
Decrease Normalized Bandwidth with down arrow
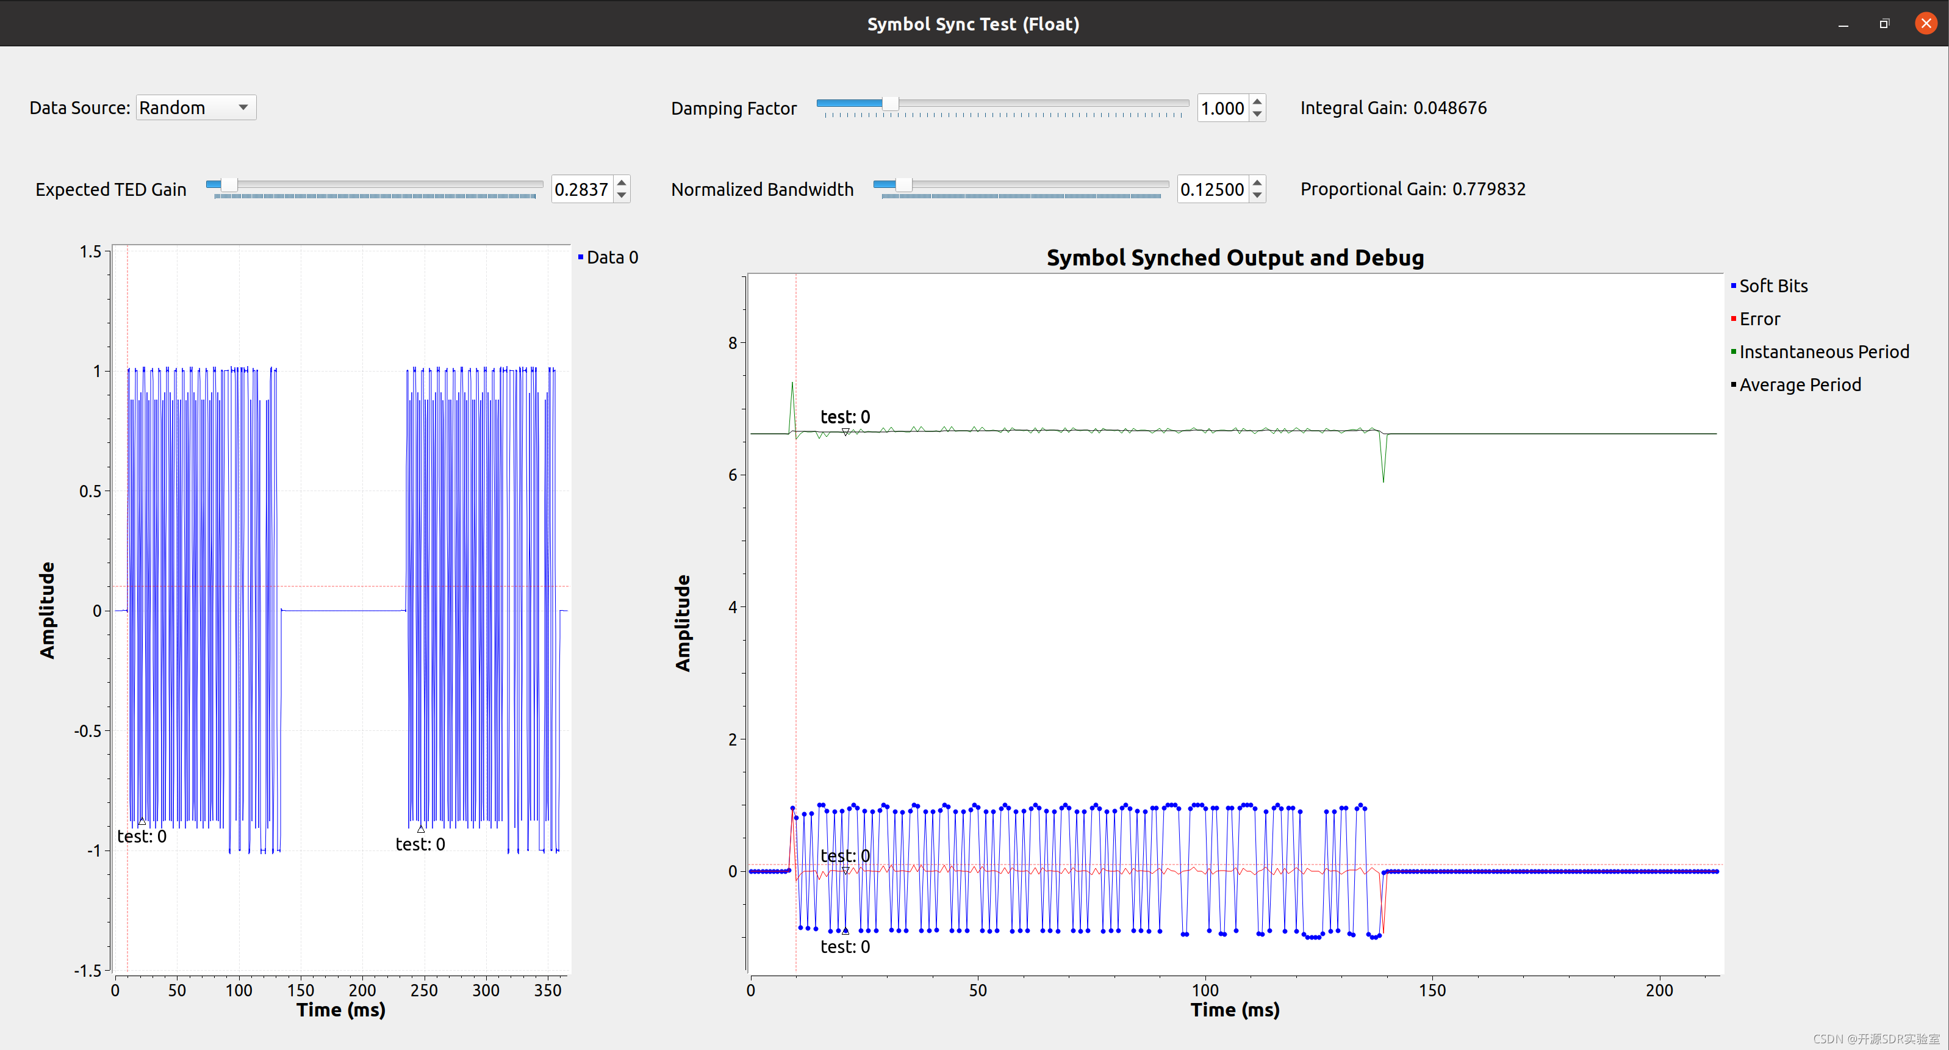1257,195
